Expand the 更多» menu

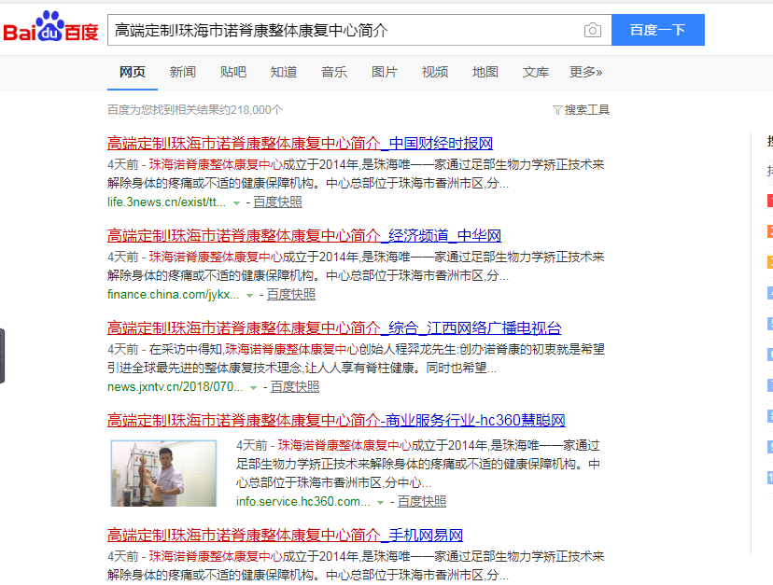(585, 72)
